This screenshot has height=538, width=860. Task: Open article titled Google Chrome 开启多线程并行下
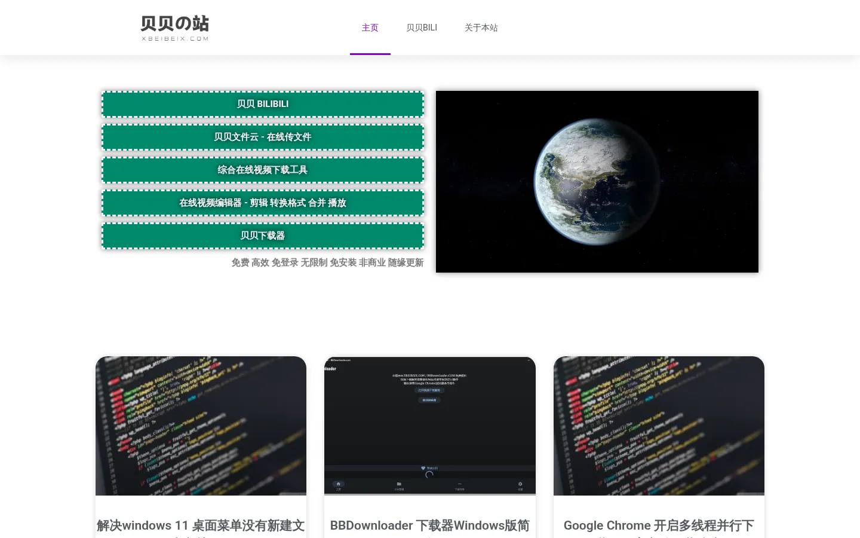coord(659,526)
